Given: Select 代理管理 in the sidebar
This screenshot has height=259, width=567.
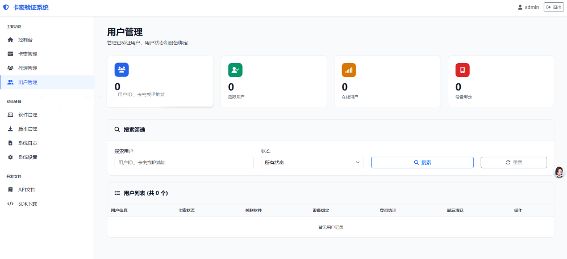Looking at the screenshot, I should point(27,69).
